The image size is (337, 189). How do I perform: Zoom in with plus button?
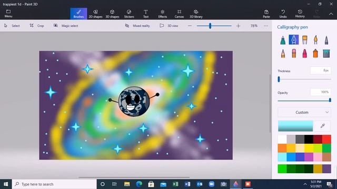238,26
